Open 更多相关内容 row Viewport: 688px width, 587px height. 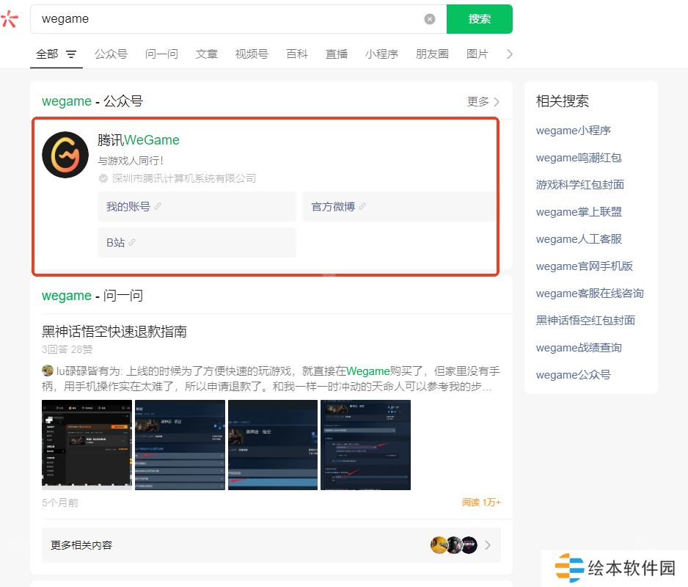(x=271, y=545)
